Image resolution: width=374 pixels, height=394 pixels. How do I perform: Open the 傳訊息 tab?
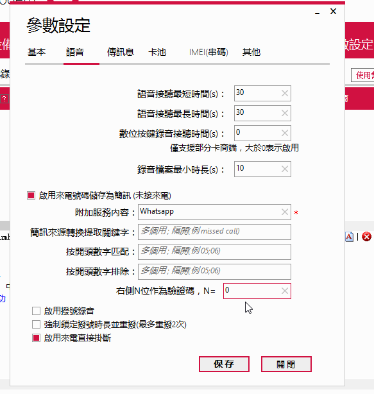[121, 52]
